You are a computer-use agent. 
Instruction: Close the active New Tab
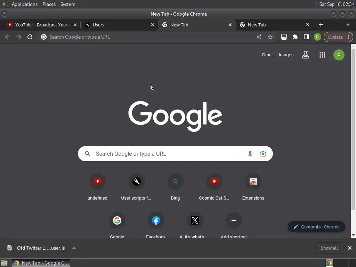click(x=230, y=25)
